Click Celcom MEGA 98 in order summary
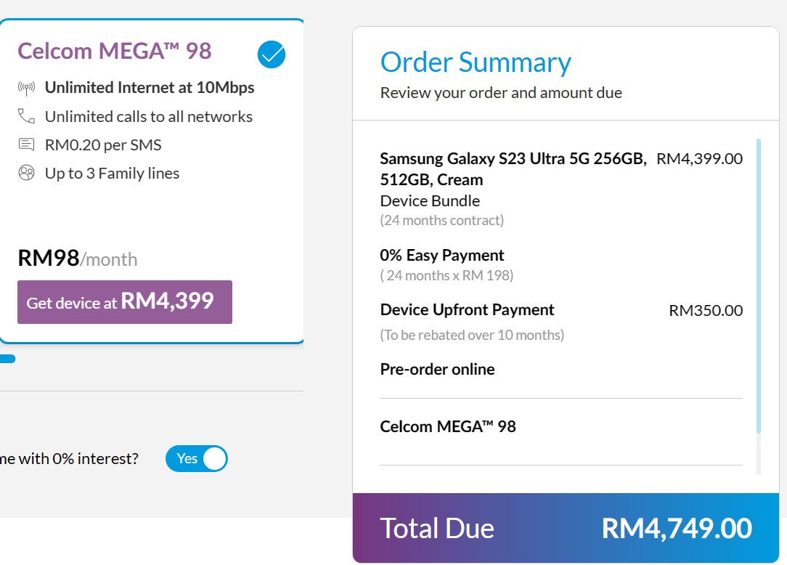This screenshot has height=565, width=787. (x=448, y=426)
